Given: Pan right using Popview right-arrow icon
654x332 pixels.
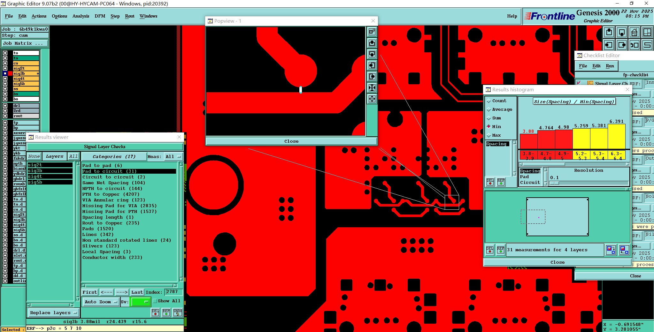Looking at the screenshot, I should click(x=372, y=76).
